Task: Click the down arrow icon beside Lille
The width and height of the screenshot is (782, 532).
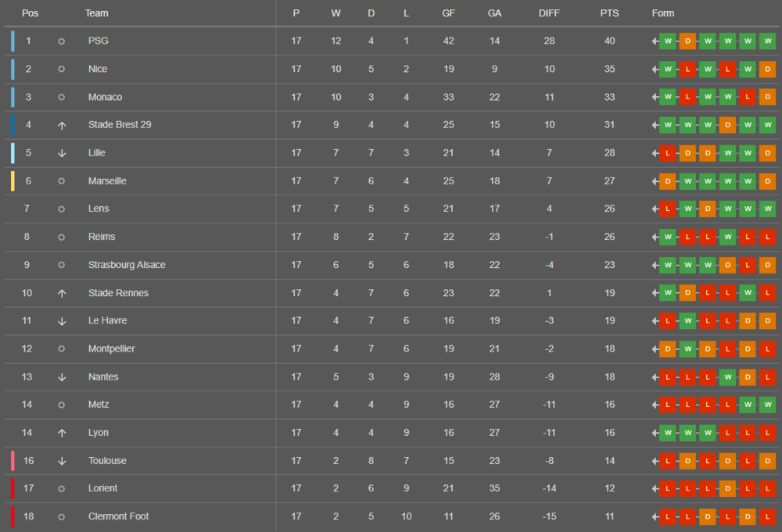Action: pyautogui.click(x=61, y=153)
